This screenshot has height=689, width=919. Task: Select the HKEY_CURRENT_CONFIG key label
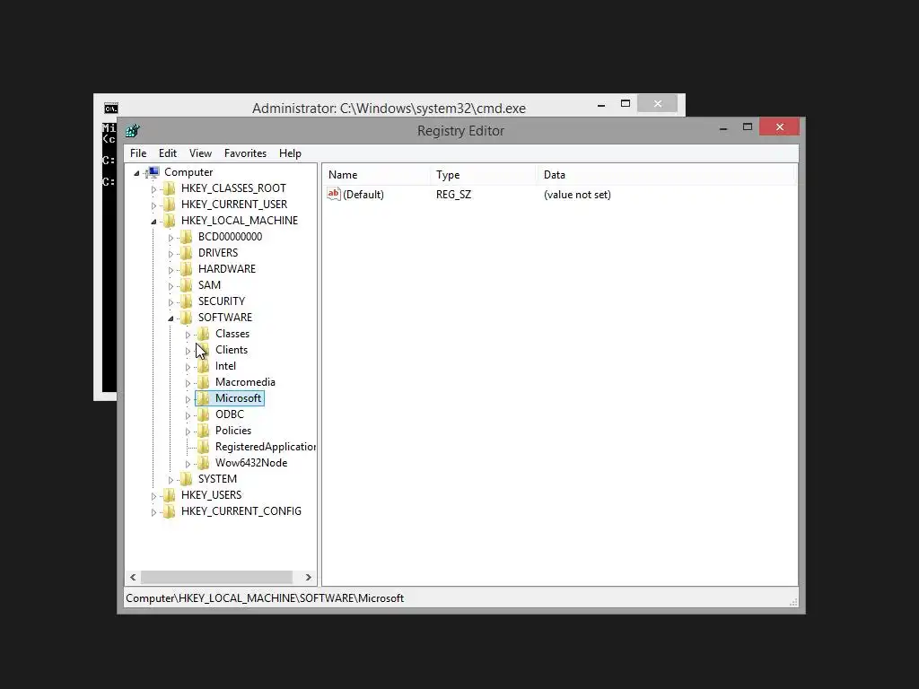241,511
